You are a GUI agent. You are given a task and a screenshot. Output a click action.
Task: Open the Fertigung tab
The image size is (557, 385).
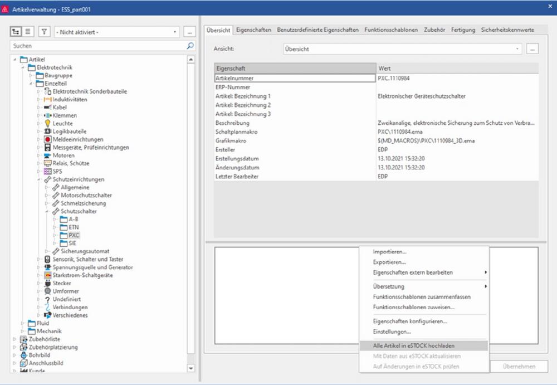coord(463,30)
